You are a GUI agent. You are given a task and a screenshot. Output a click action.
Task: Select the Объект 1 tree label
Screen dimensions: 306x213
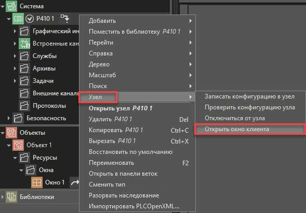(x=39, y=145)
